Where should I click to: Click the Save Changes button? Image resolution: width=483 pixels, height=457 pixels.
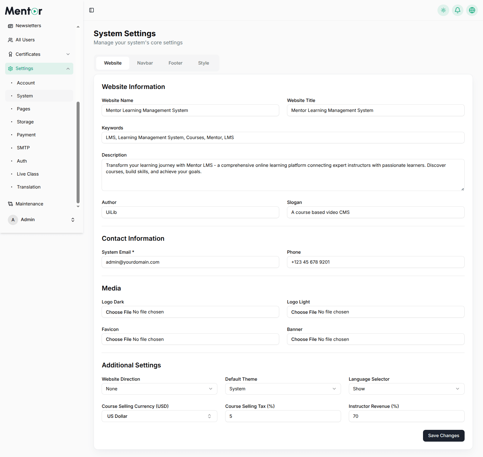(443, 436)
